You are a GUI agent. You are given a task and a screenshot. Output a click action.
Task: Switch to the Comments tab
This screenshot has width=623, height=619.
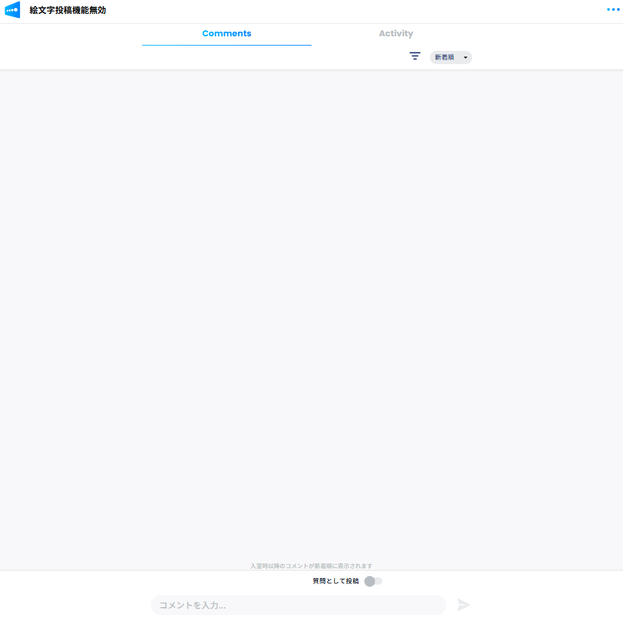pyautogui.click(x=227, y=34)
